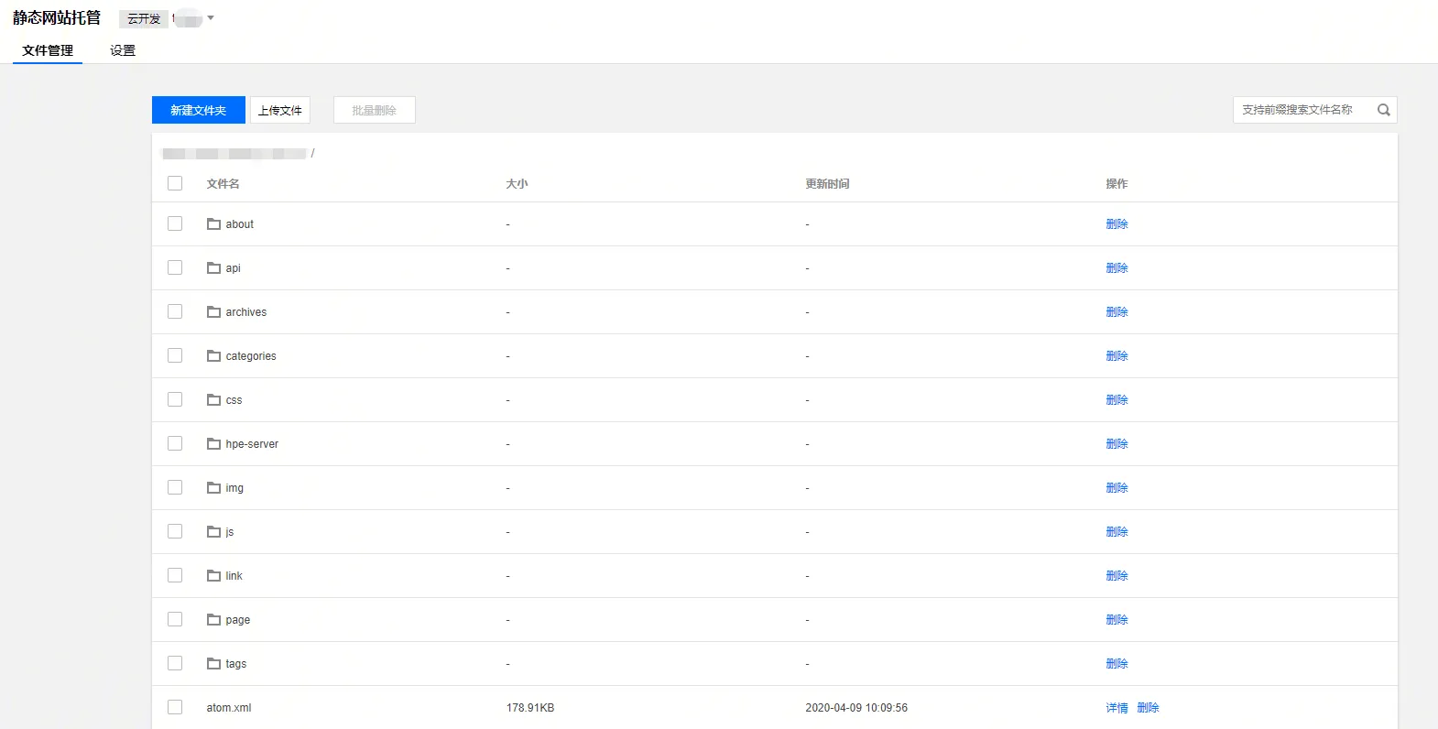
Task: Open the api folder icon
Action: tap(213, 267)
